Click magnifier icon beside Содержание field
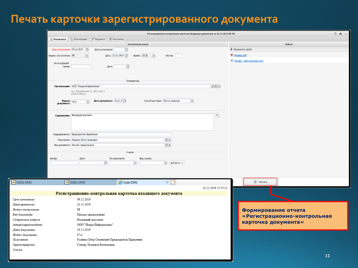 point(217,115)
